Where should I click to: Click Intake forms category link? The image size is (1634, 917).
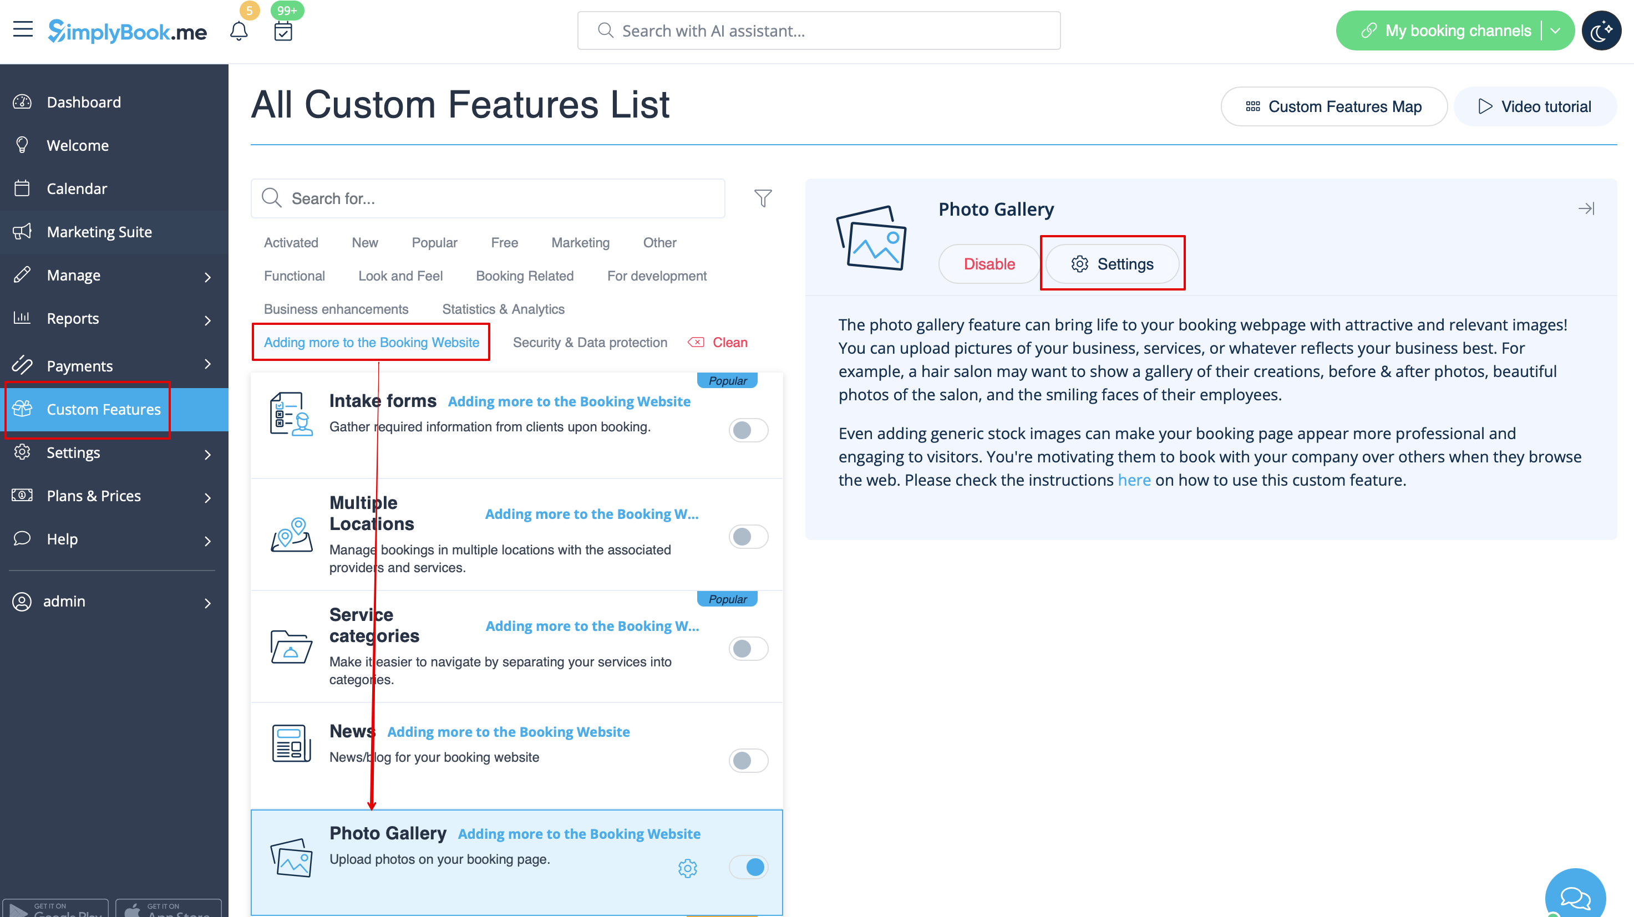(569, 401)
